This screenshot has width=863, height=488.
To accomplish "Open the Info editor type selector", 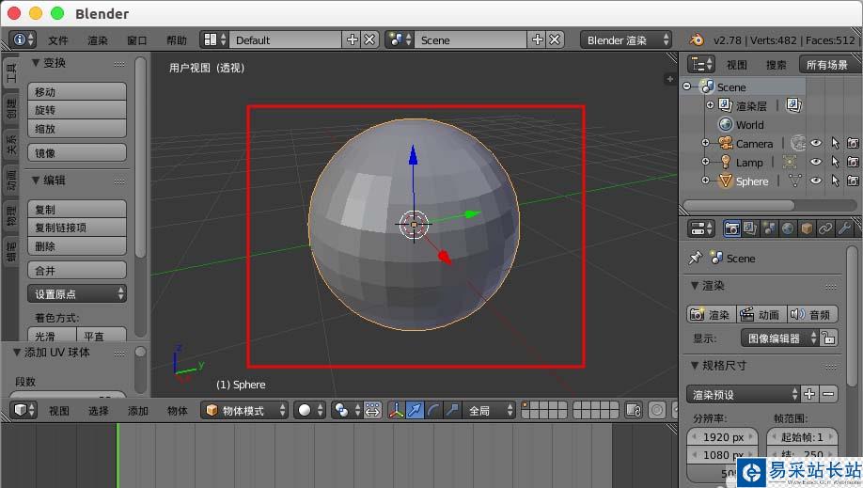I will point(24,39).
